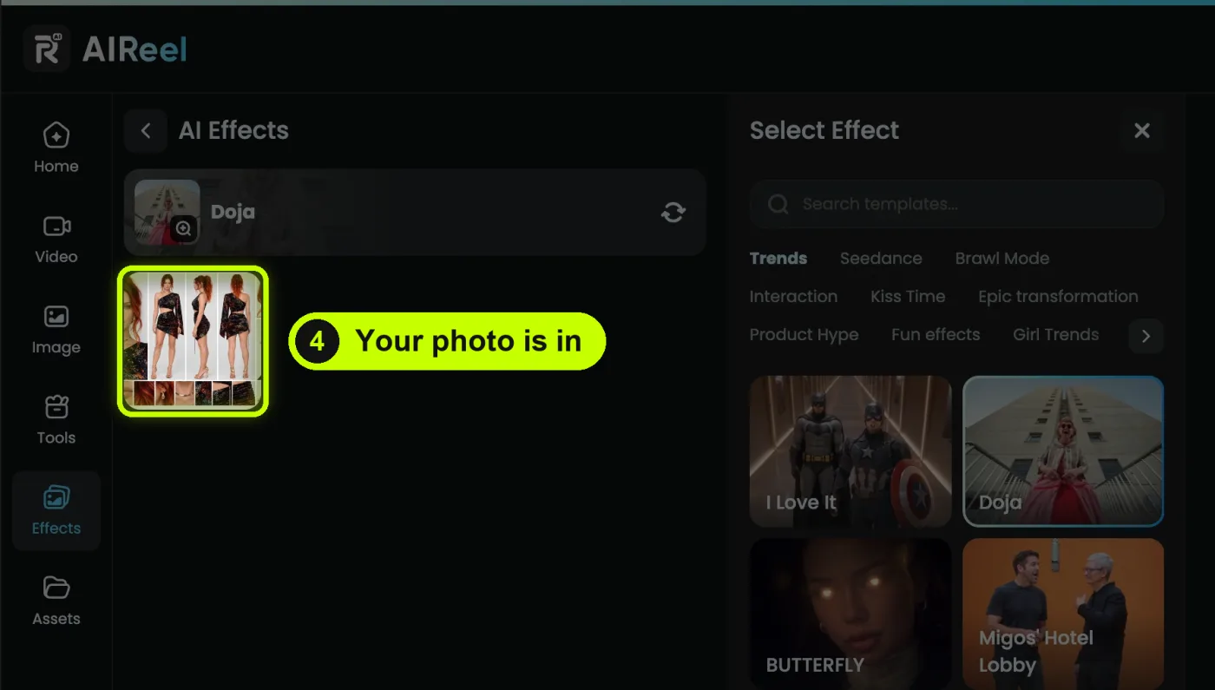Choose the Doja effect template card

[1063, 451]
